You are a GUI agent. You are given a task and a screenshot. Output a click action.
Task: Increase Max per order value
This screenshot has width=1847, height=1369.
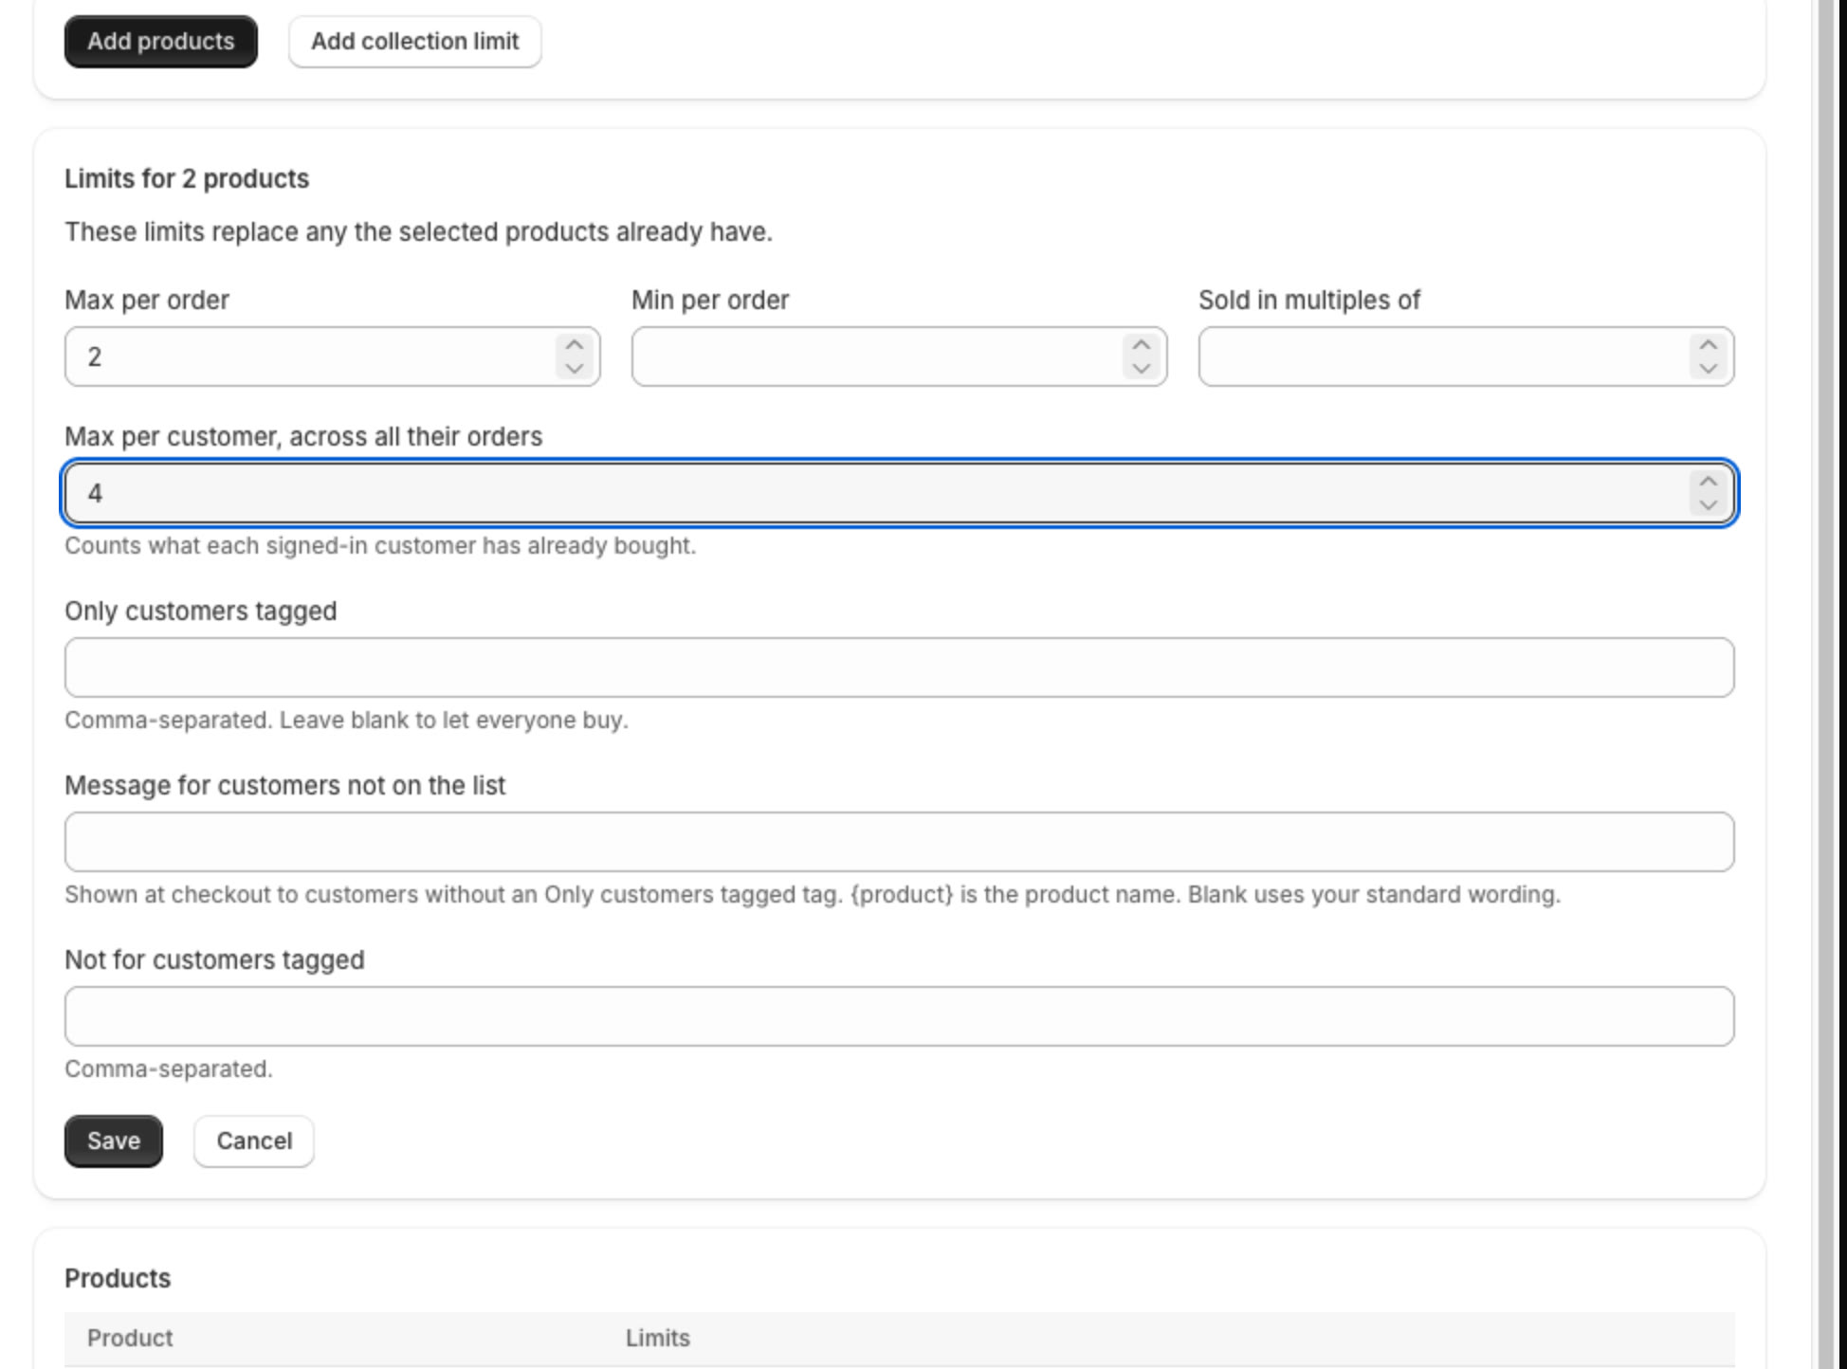pos(575,345)
